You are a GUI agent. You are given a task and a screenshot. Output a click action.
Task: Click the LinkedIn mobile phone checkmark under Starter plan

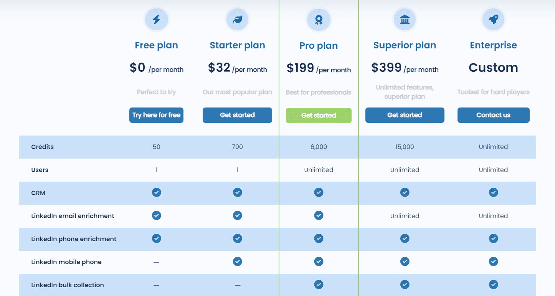click(237, 261)
